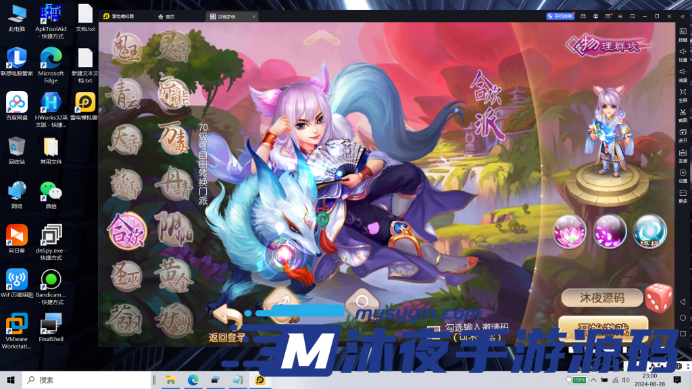The width and height of the screenshot is (692, 389).
Task: Open the user account icon in title bar
Action: [595, 16]
